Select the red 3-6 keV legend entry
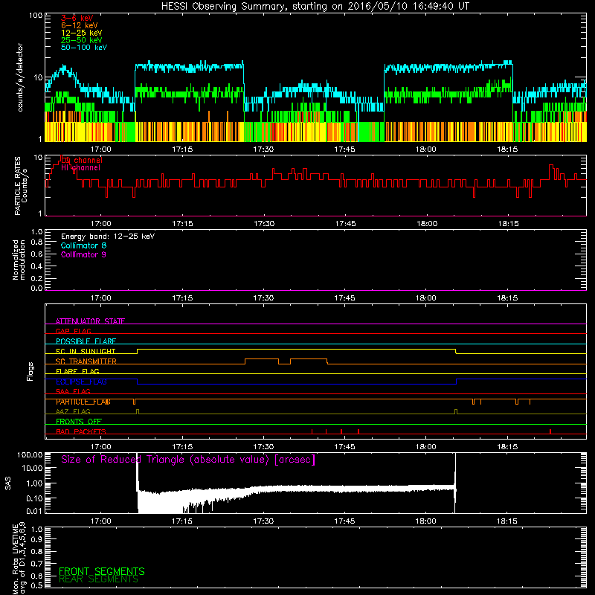 tap(77, 18)
